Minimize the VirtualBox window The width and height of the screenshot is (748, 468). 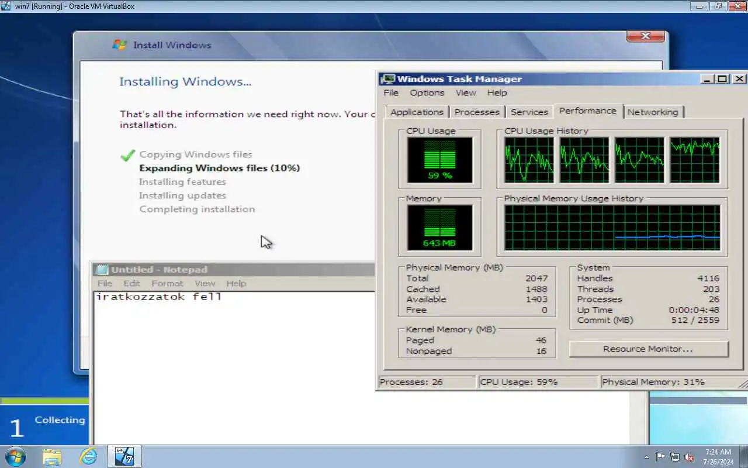(699, 6)
